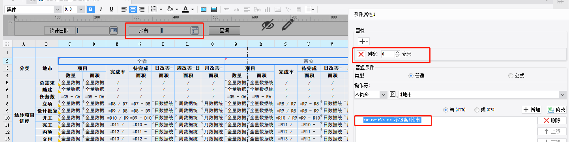Click the 统计日期 date widget dropdown icon

(114, 30)
